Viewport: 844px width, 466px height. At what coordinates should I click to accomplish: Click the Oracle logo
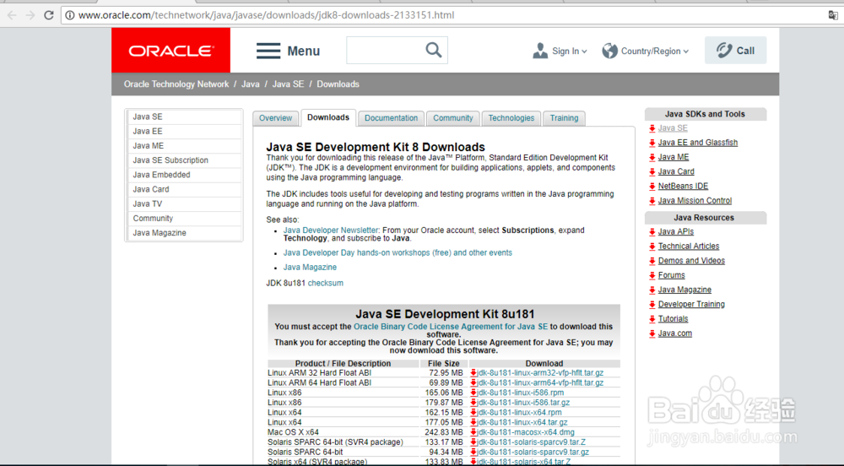point(170,51)
